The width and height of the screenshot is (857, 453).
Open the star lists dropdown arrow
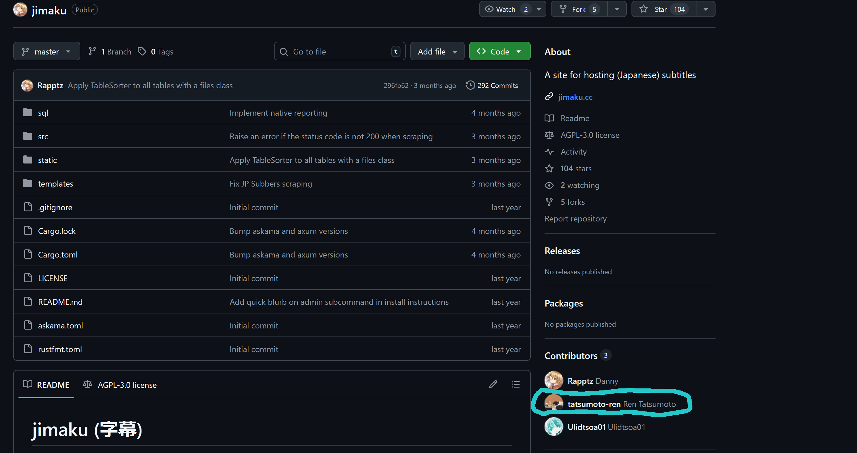click(705, 9)
